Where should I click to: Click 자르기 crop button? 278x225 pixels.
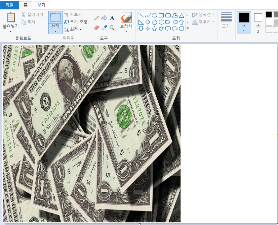[x=73, y=14]
